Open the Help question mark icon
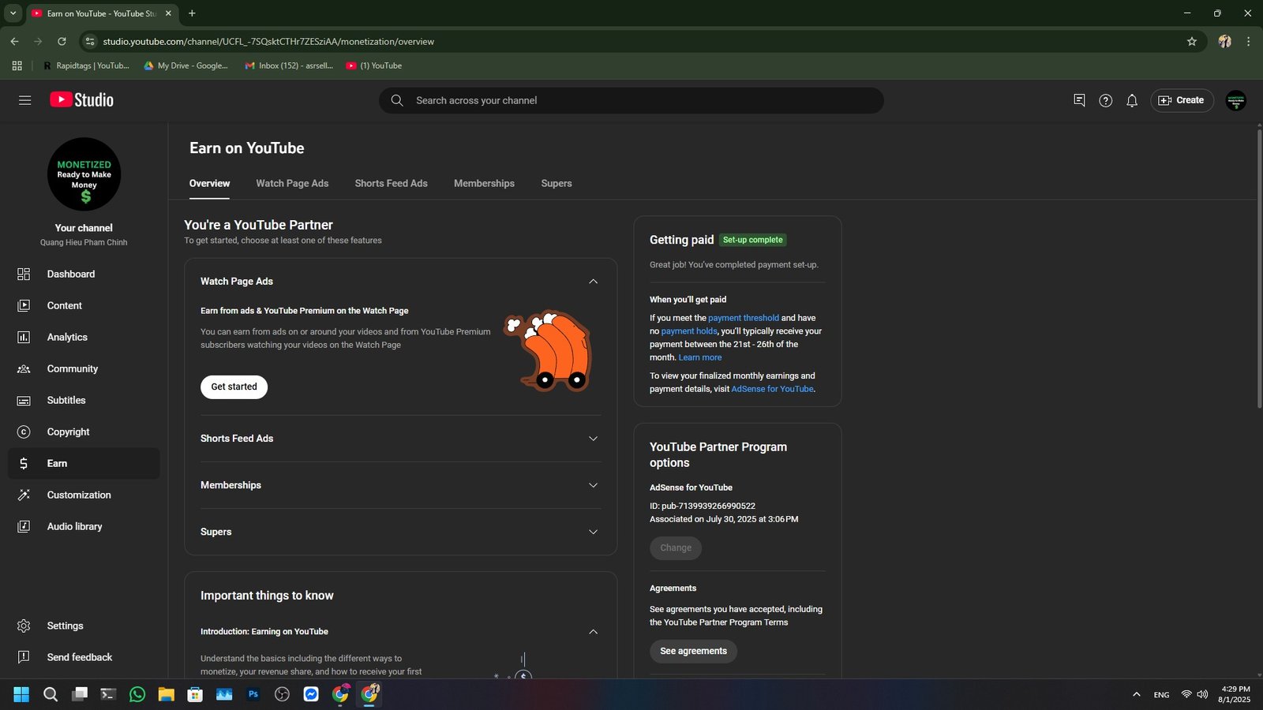This screenshot has height=710, width=1263. (1105, 100)
